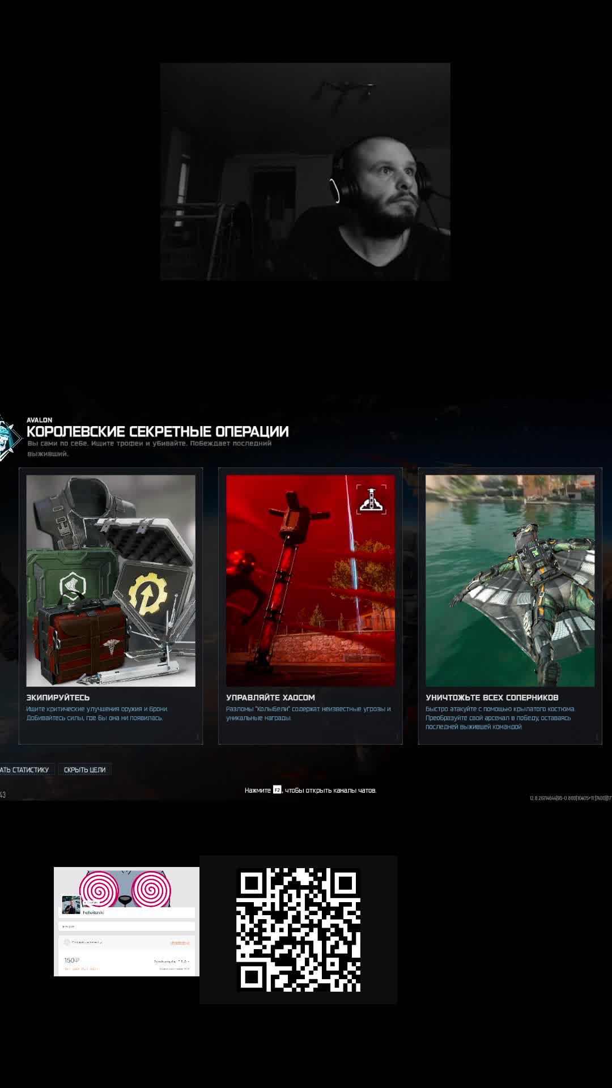Click the streamer webcam feed

[x=305, y=171]
